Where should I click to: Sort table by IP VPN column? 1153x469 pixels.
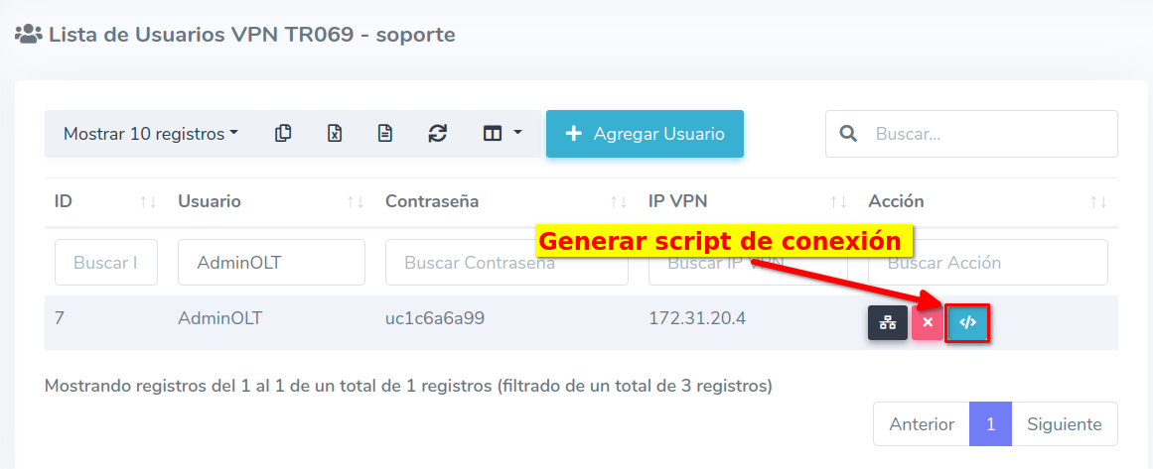pos(743,201)
